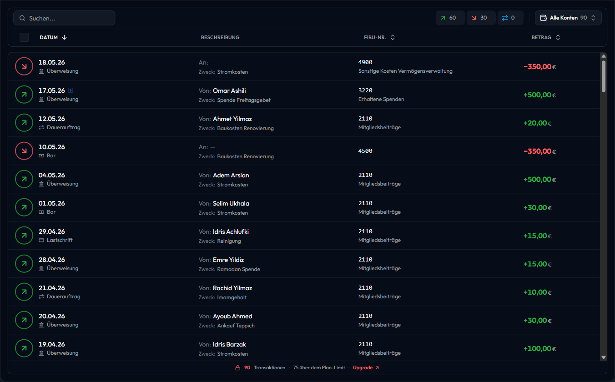
Task: Click the 75 über dem Plan-Limit text
Action: pyautogui.click(x=319, y=368)
